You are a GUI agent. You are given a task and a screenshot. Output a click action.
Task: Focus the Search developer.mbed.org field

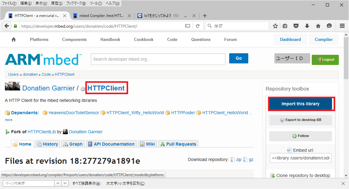158,59
